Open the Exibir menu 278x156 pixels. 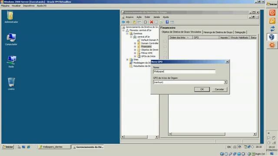[147, 17]
